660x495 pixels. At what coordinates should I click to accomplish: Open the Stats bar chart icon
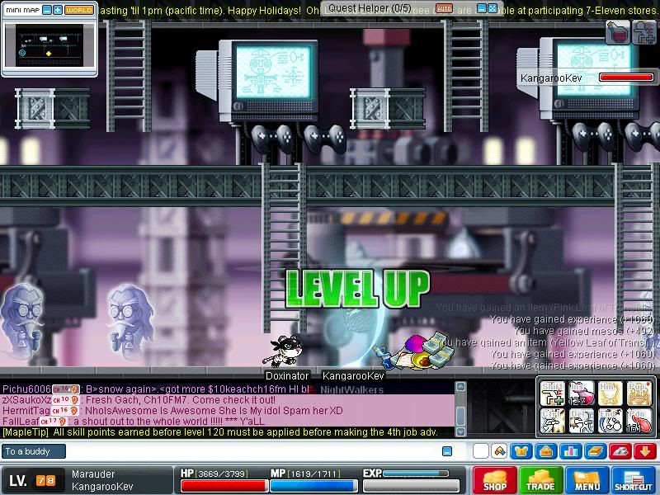(571, 451)
